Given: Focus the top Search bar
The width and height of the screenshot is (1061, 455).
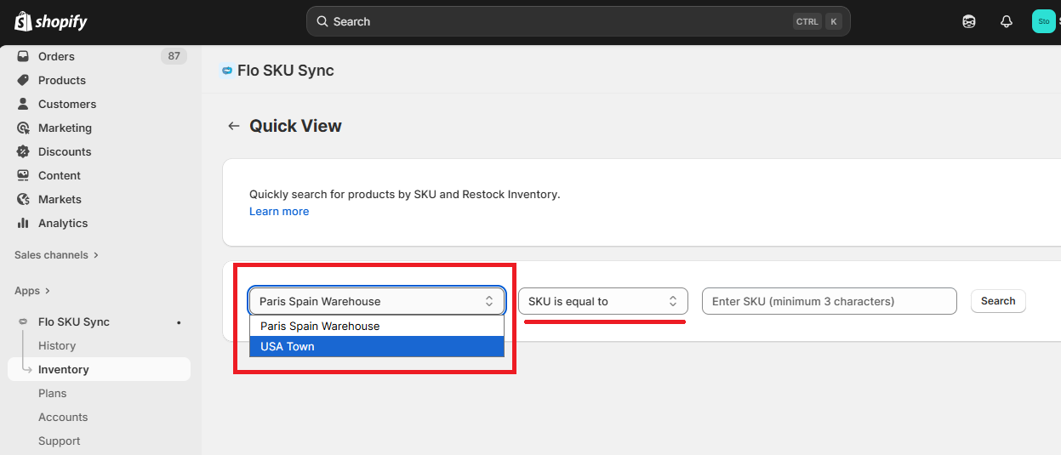Looking at the screenshot, I should click(x=579, y=21).
